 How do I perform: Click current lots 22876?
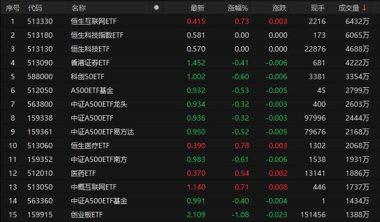315,49
